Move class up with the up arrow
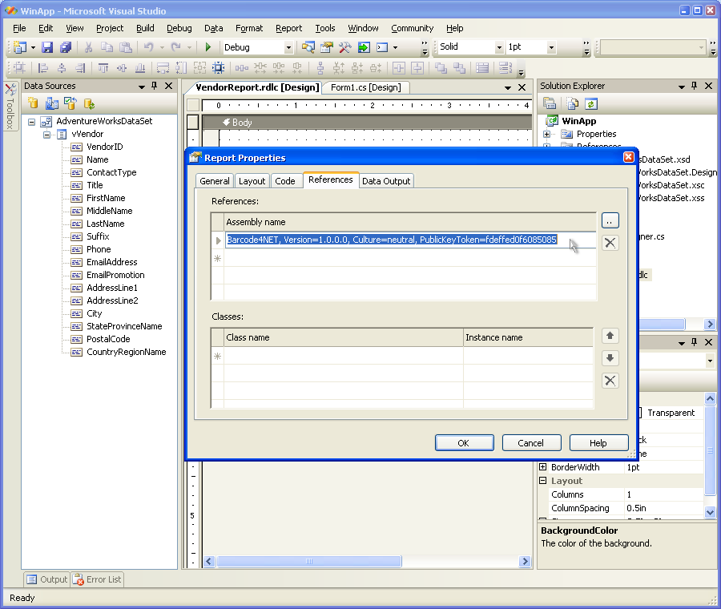Screen dimensions: 721x609 tap(610, 336)
